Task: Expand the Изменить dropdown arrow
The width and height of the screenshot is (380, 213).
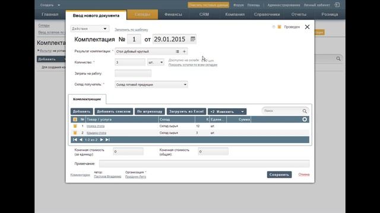Action: click(242, 112)
